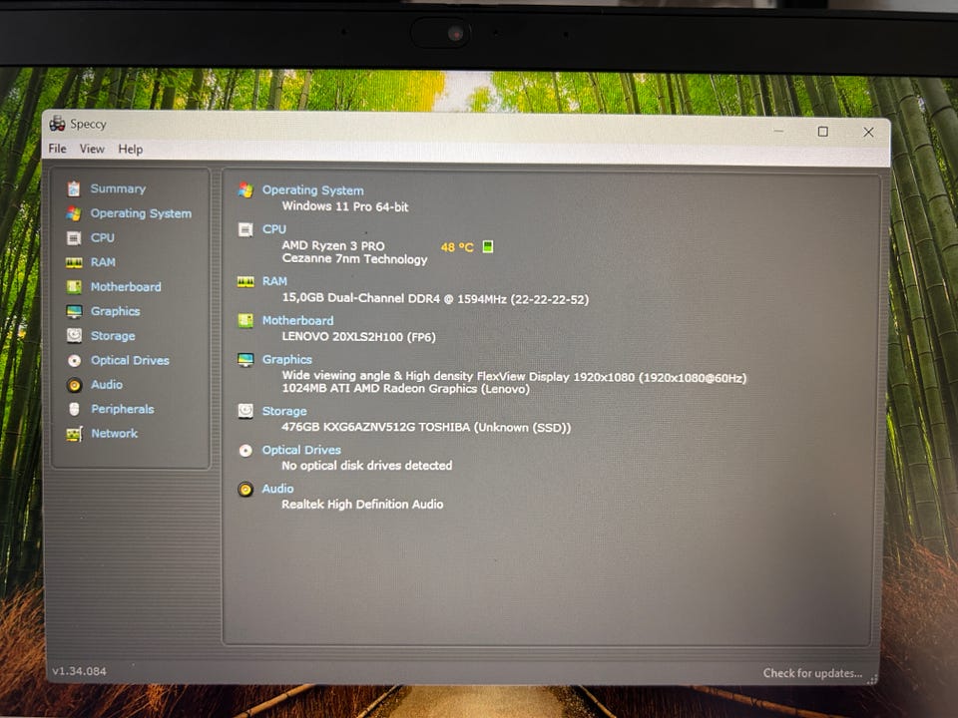This screenshot has width=958, height=718.
Task: Click the CPU chip icon in sidebar
Action: pyautogui.click(x=74, y=237)
